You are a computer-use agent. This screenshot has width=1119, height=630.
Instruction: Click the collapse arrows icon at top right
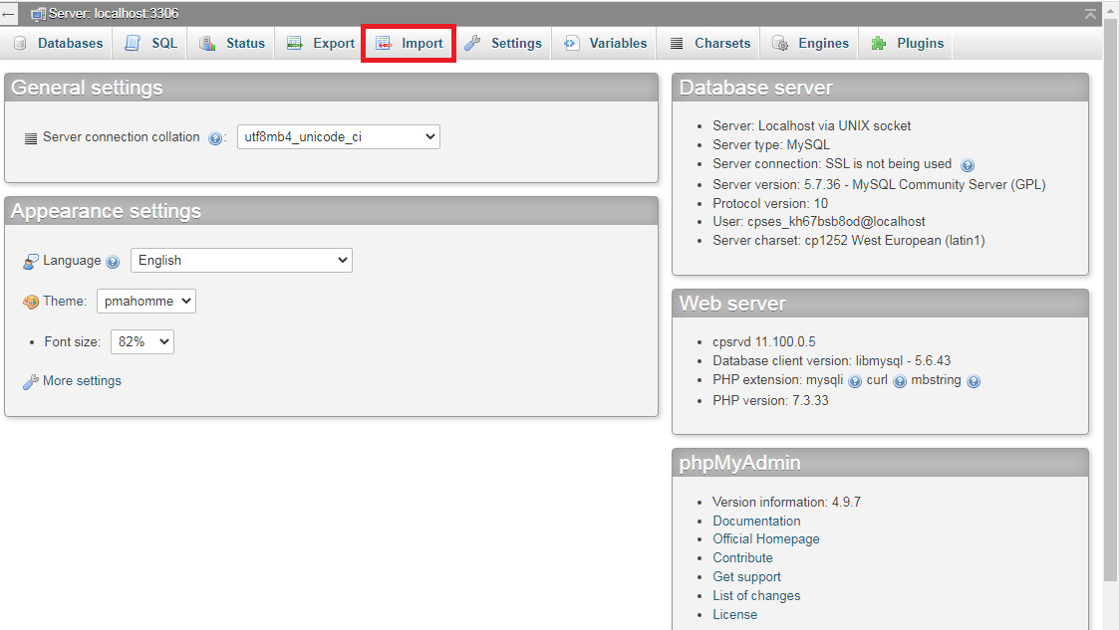[1090, 14]
